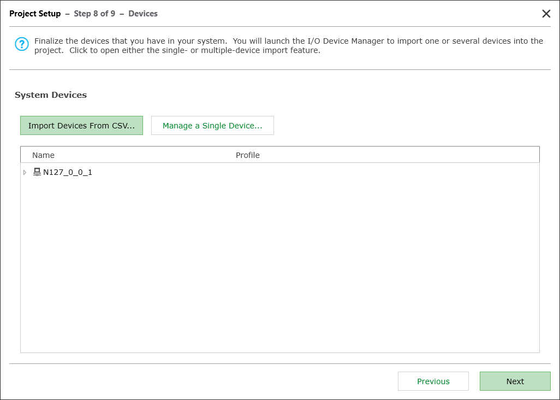Close the Project Setup dialog
Screen dimensions: 560x400
tap(546, 14)
